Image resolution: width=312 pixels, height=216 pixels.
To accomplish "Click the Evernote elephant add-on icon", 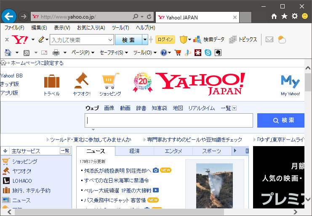I will (218, 53).
